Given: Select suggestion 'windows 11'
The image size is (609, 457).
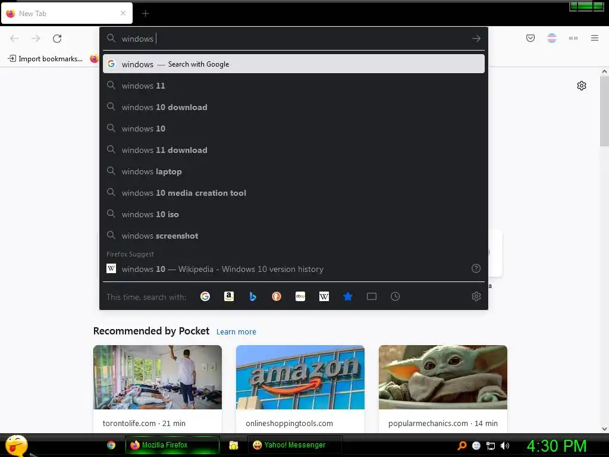Looking at the screenshot, I should click(x=294, y=86).
